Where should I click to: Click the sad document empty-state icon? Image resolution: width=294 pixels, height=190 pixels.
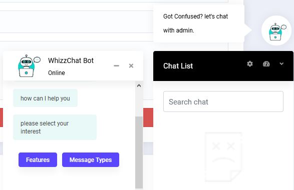(223, 157)
